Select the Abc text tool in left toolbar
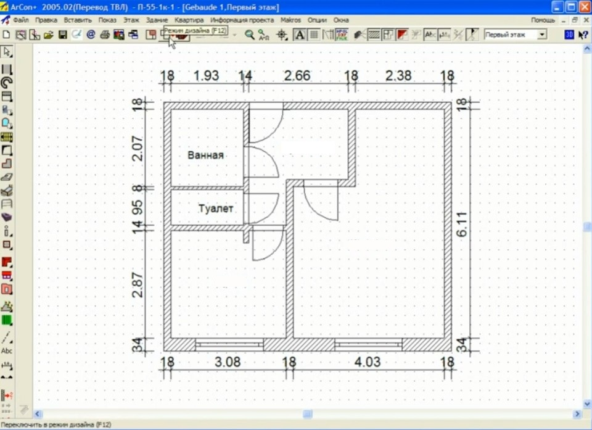The height and width of the screenshot is (430, 592). [7, 351]
